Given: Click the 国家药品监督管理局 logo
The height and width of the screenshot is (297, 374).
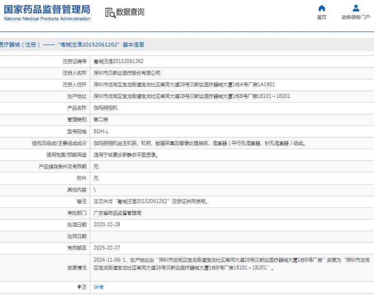Looking at the screenshot, I should [x=47, y=10].
